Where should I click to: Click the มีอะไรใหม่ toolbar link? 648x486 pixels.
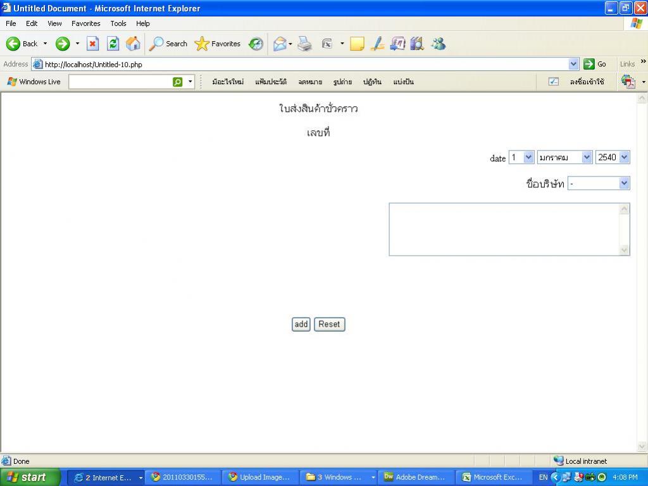228,82
